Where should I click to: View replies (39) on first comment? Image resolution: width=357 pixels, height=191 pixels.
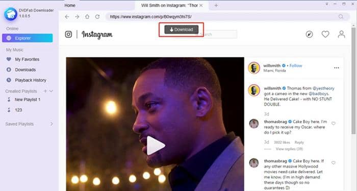289,149
